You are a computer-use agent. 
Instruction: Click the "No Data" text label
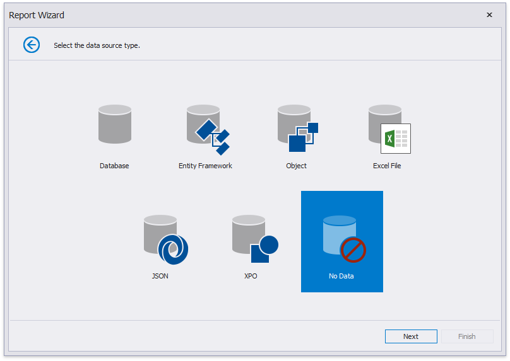341,276
